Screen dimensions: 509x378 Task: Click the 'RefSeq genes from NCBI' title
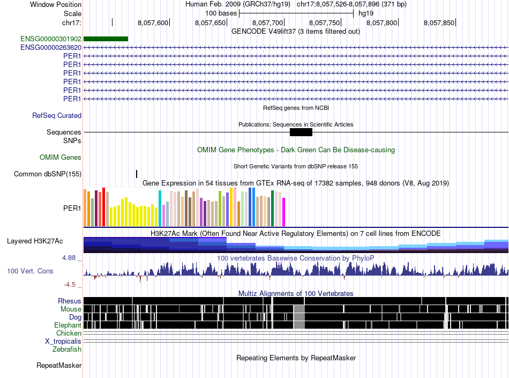point(296,108)
